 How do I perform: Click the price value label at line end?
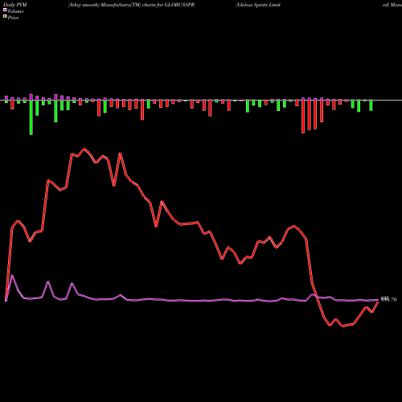(x=388, y=299)
